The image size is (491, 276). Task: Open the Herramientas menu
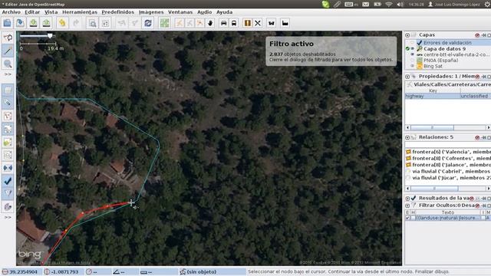click(80, 12)
